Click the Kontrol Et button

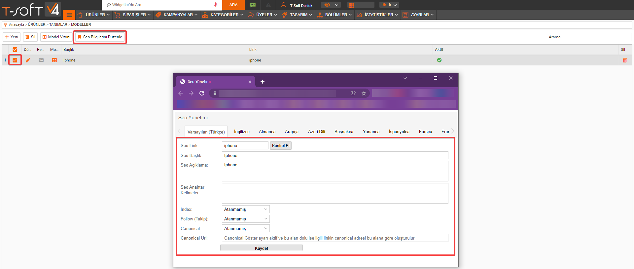(x=281, y=145)
